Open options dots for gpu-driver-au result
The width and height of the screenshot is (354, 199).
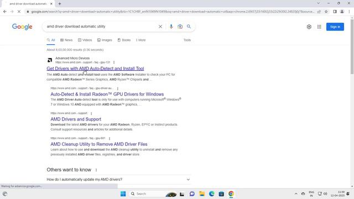pos(118,88)
